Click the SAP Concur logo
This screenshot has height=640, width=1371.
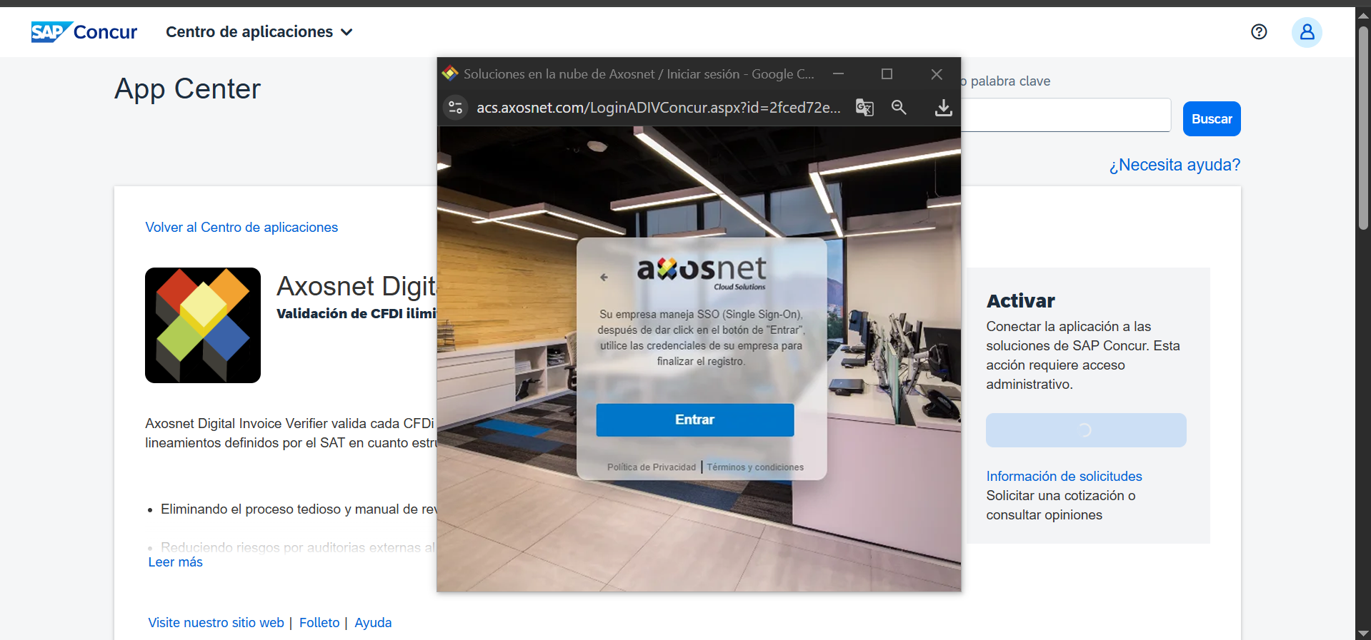[x=84, y=32]
